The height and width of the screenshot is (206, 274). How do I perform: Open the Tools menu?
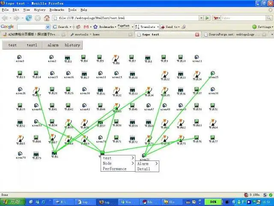[x=72, y=10]
